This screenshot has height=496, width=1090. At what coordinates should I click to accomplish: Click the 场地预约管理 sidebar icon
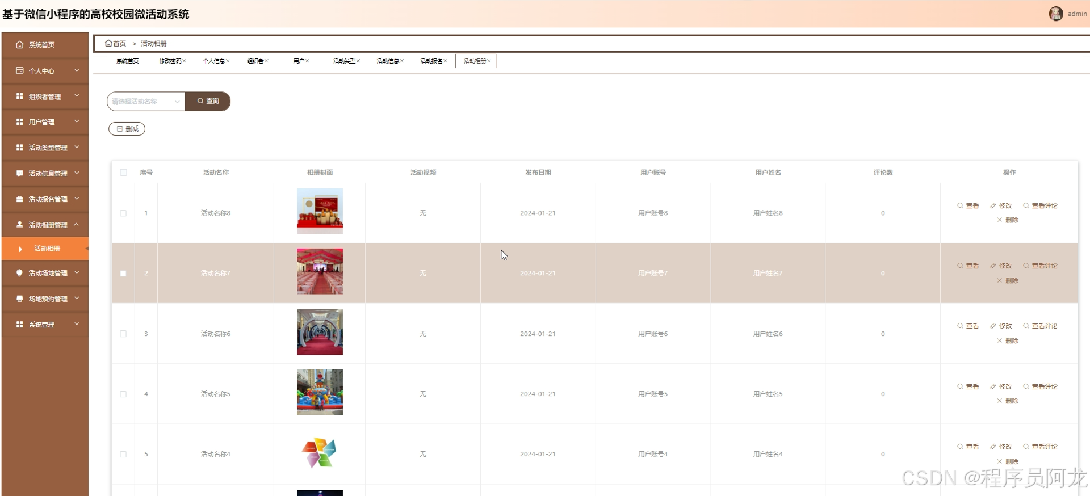pos(20,299)
